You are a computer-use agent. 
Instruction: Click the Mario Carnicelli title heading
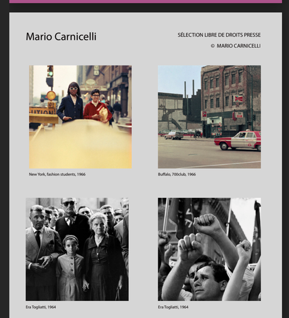point(61,37)
